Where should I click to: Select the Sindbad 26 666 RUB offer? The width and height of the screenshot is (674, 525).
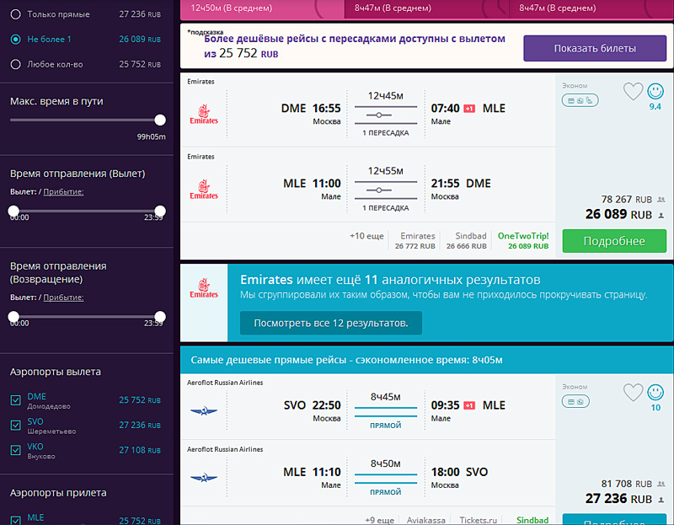tap(467, 241)
